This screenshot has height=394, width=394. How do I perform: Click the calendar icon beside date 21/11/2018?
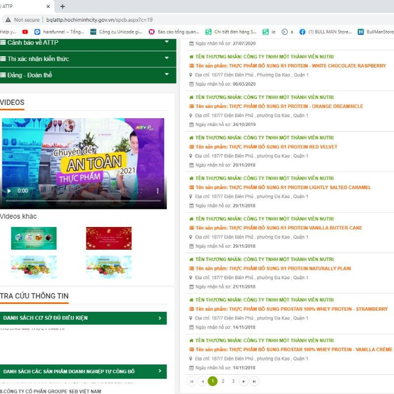coord(192,287)
